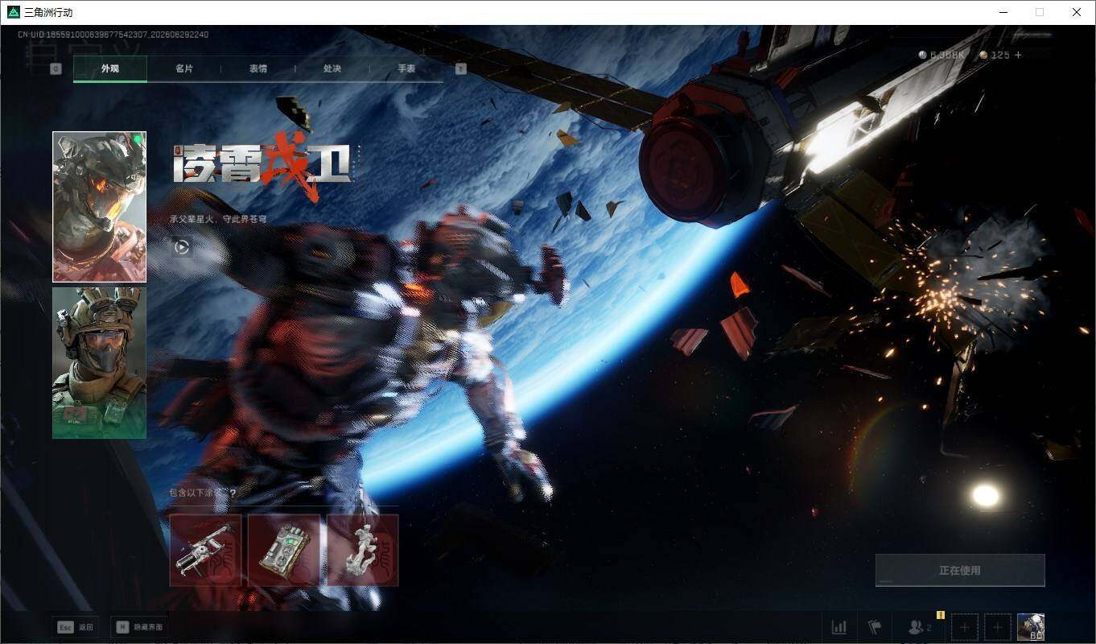The image size is (1096, 644).
Task: Select the weapon finish item tile
Action: 205,550
